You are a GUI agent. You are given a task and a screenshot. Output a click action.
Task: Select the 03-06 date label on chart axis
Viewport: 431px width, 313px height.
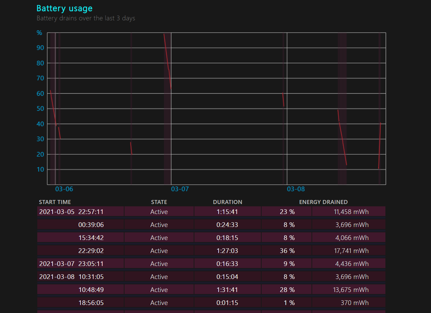pos(64,189)
